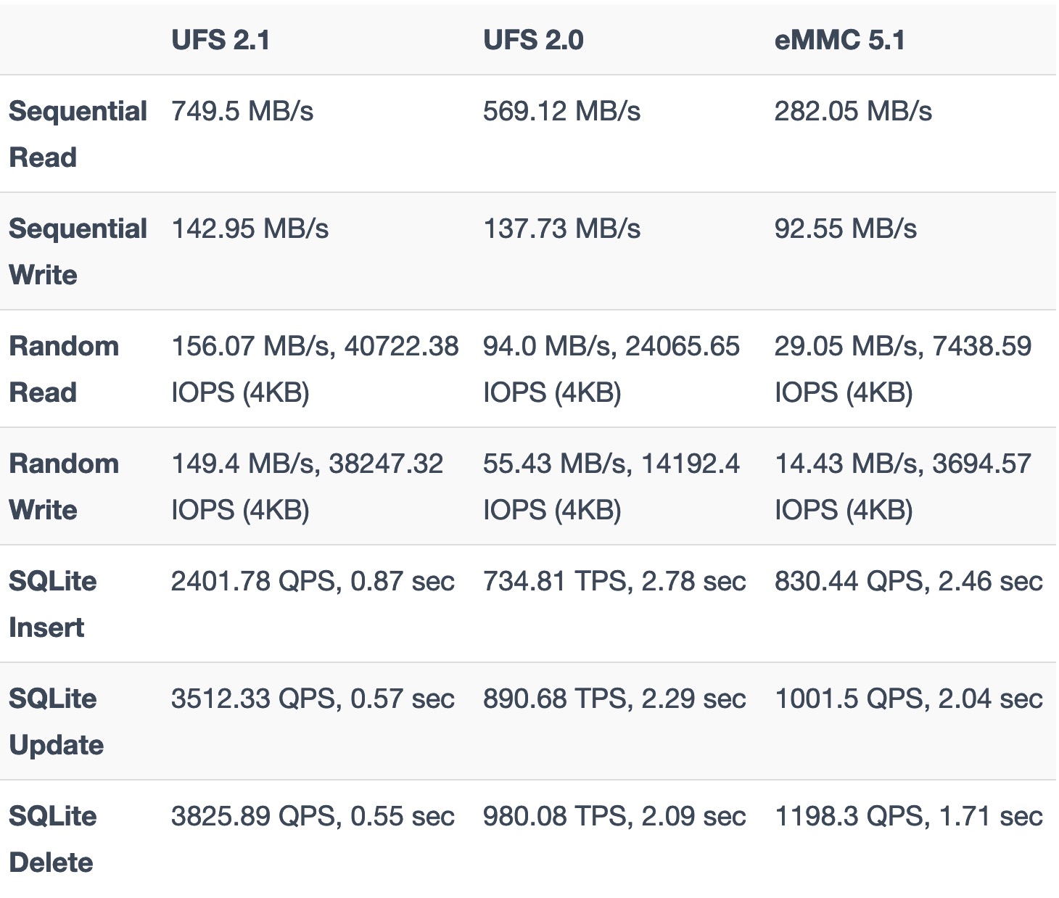Click the eMMC 5.1 column header
The width and height of the screenshot is (1059, 898).
[839, 40]
